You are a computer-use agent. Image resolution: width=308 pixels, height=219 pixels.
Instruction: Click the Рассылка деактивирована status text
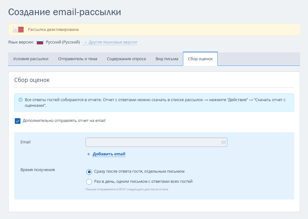click(53, 30)
